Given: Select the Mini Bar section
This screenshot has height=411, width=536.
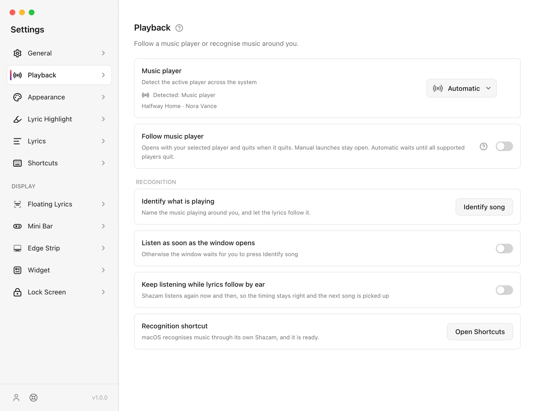Looking at the screenshot, I should pos(59,226).
